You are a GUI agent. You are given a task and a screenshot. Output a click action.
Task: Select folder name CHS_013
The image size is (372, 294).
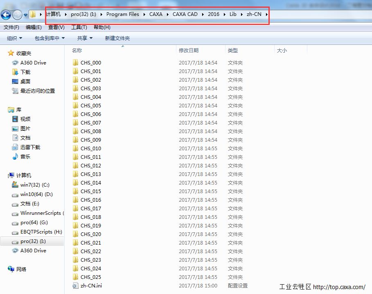91,174
